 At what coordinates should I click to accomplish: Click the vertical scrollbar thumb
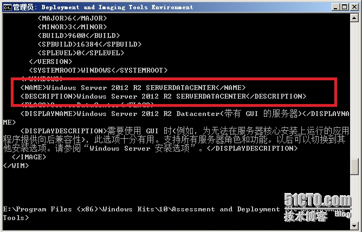point(354,167)
